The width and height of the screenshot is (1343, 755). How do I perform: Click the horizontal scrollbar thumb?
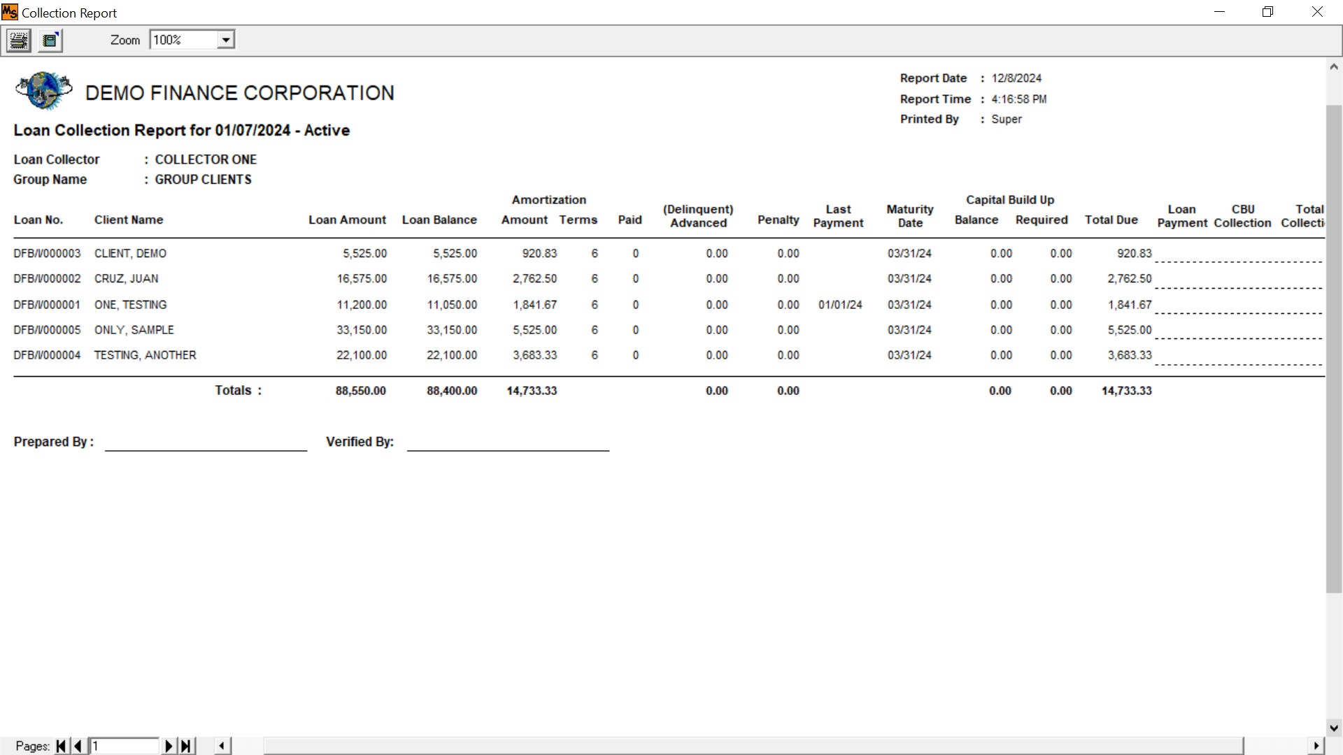coord(753,746)
